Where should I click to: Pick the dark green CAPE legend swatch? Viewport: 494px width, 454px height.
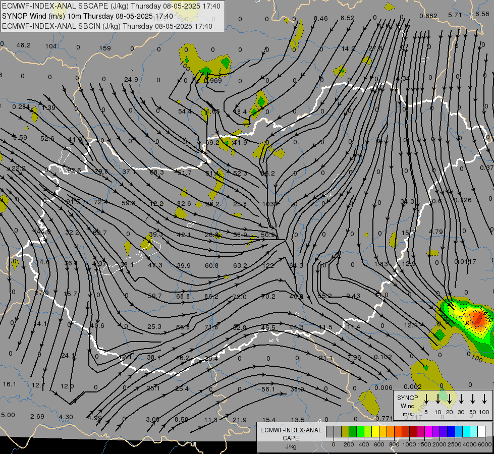coord(353,432)
